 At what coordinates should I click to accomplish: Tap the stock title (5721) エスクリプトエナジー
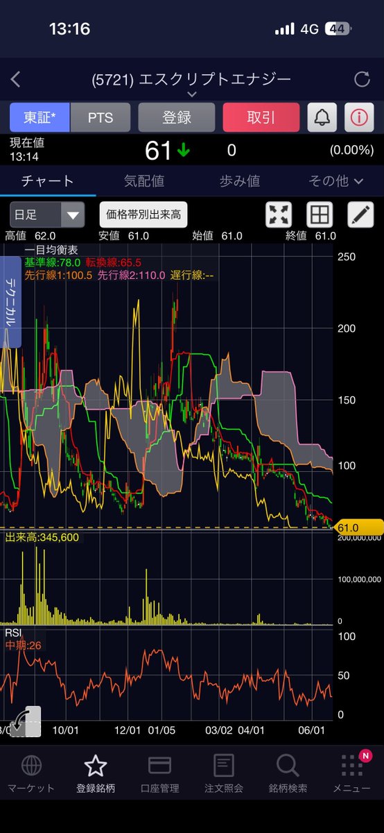(191, 80)
